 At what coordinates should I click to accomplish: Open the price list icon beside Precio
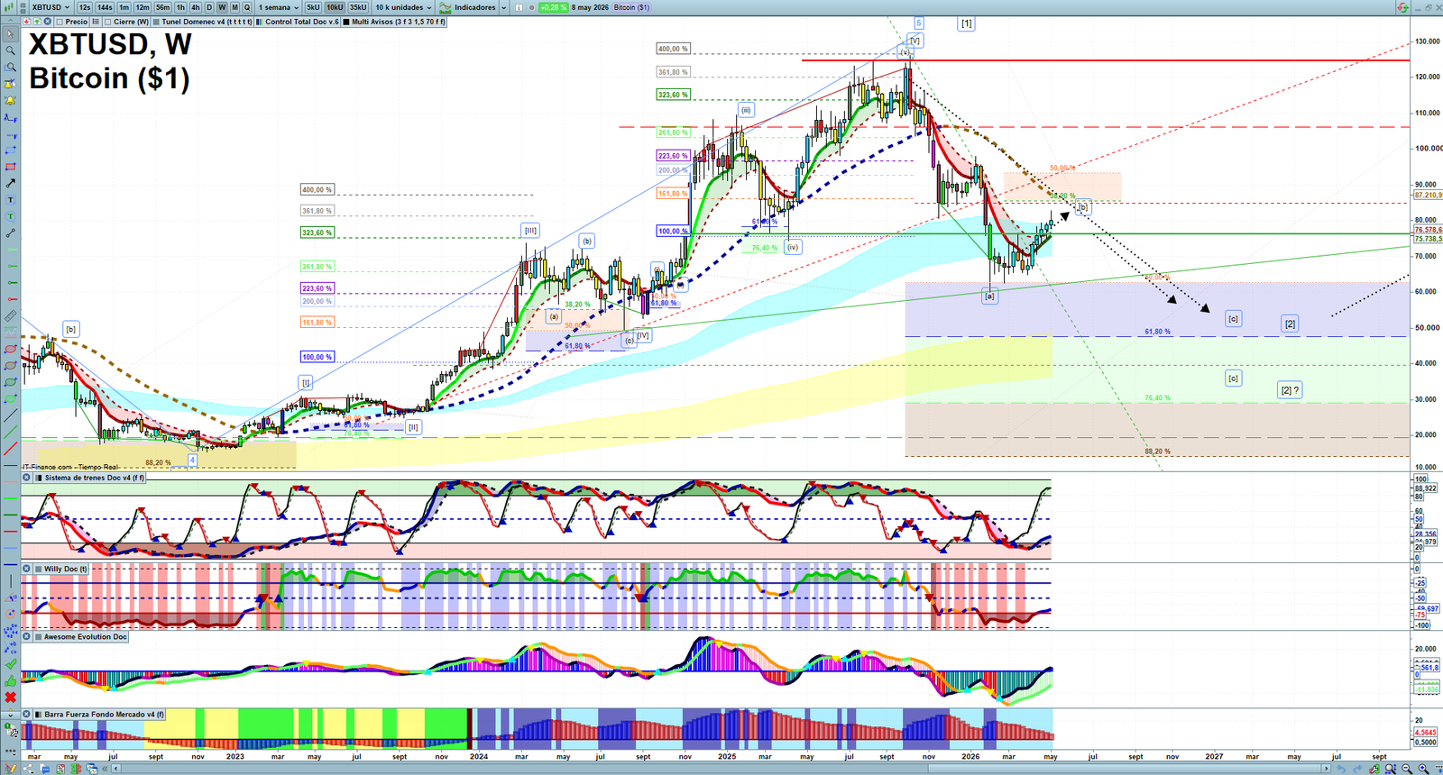(x=96, y=22)
